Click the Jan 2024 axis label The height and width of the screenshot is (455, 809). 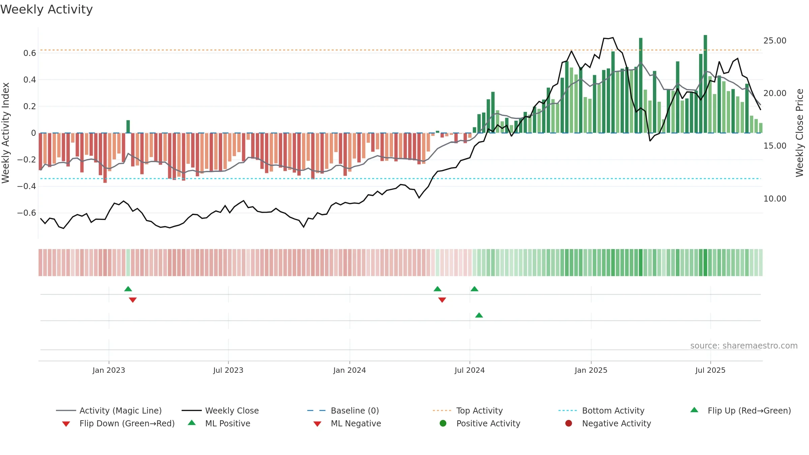(x=350, y=370)
